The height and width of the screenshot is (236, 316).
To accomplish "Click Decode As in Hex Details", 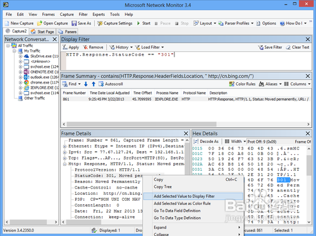I will (x=207, y=142).
